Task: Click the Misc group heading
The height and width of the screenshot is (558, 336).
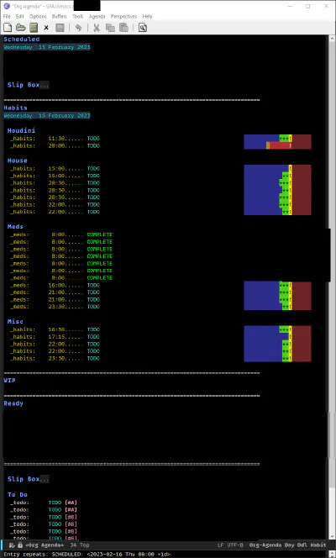Action: point(15,321)
